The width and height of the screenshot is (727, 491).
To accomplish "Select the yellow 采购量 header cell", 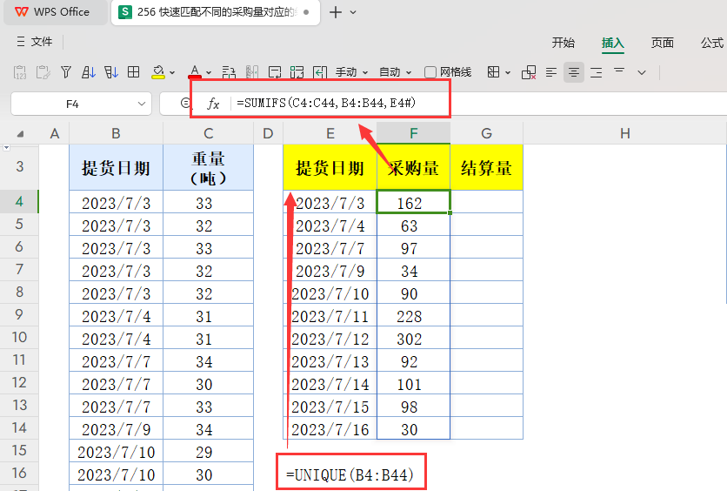I will click(413, 167).
